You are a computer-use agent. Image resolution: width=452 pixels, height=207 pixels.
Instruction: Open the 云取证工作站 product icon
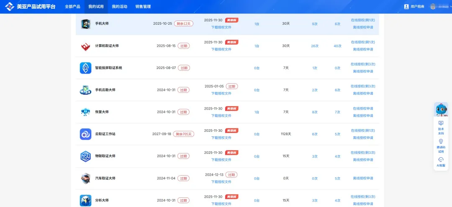pos(85,134)
